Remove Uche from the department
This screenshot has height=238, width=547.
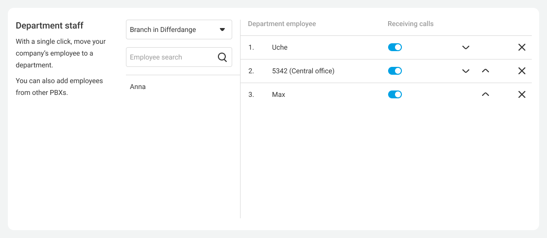pos(522,47)
